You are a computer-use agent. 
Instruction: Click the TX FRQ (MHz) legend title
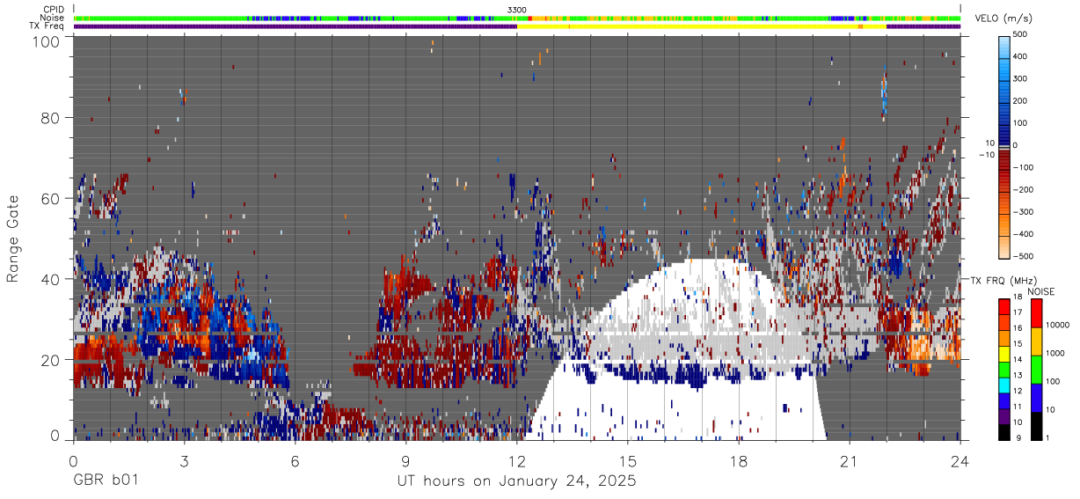click(x=1003, y=281)
